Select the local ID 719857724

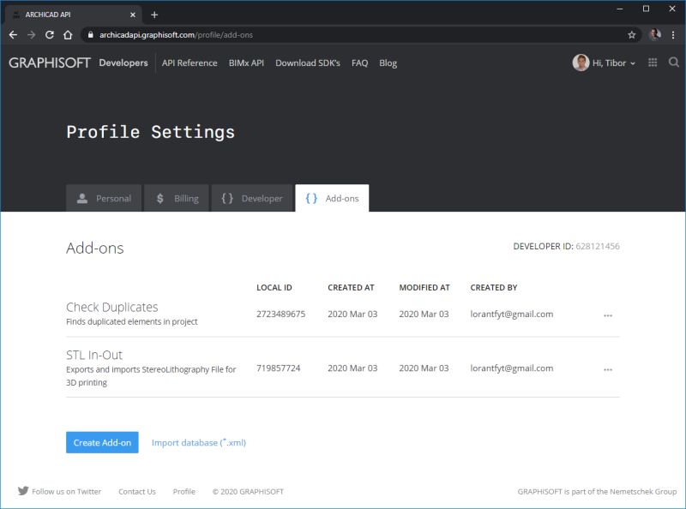[278, 368]
